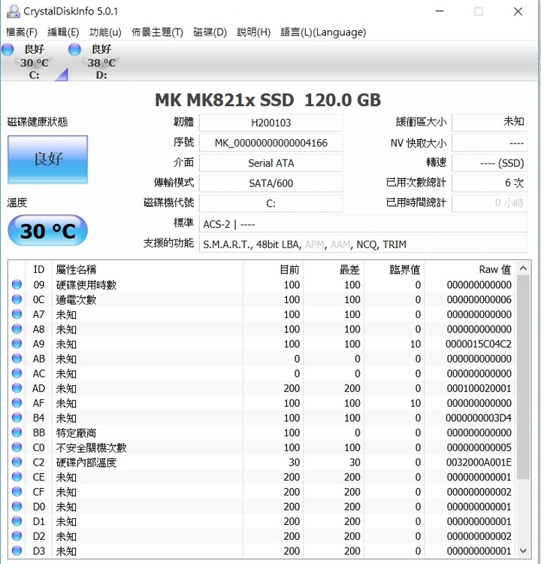Click the scroll down arrow of attribute list

tap(523, 551)
